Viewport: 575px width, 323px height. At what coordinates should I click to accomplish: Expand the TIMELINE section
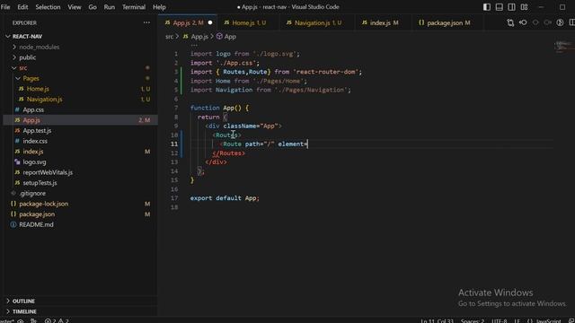(79, 311)
